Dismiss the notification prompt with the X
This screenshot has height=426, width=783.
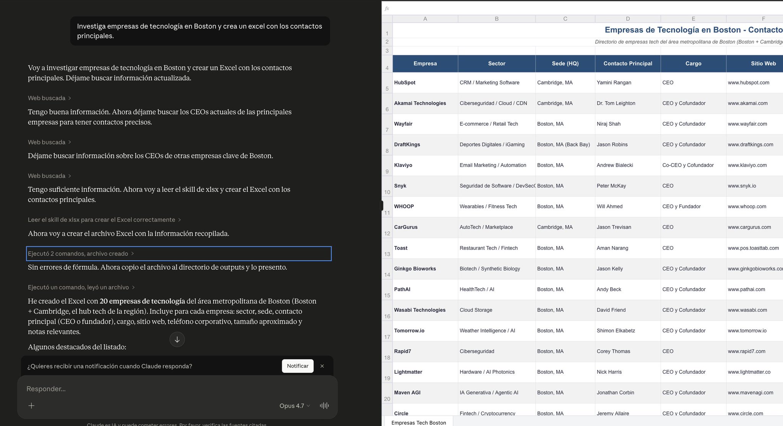(322, 366)
